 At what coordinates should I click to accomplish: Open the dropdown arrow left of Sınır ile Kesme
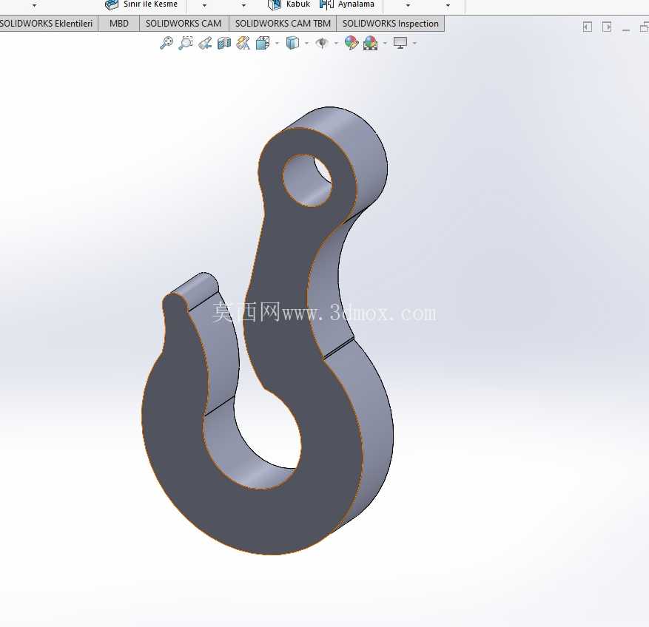(x=34, y=5)
